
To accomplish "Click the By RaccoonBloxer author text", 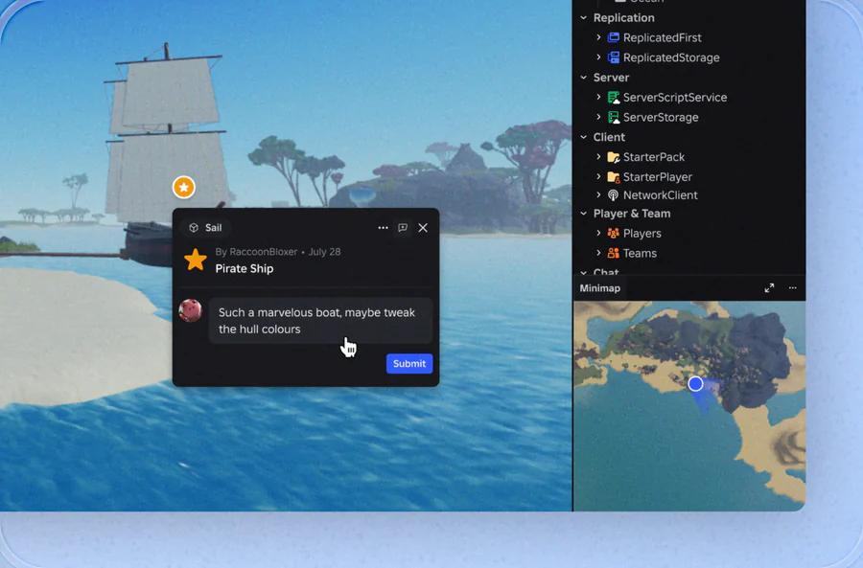I will point(256,252).
